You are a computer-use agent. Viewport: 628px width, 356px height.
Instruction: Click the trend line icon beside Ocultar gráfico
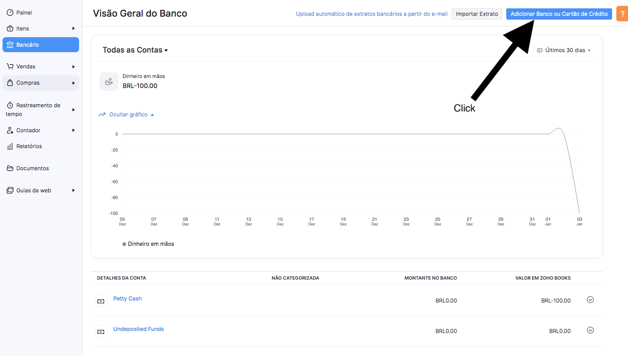102,114
